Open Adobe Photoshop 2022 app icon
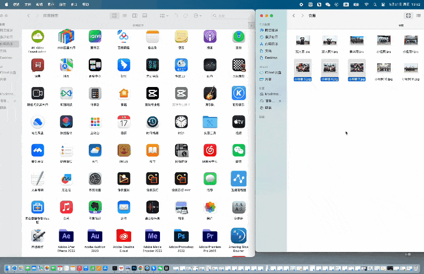This screenshot has height=274, width=424. [x=181, y=236]
